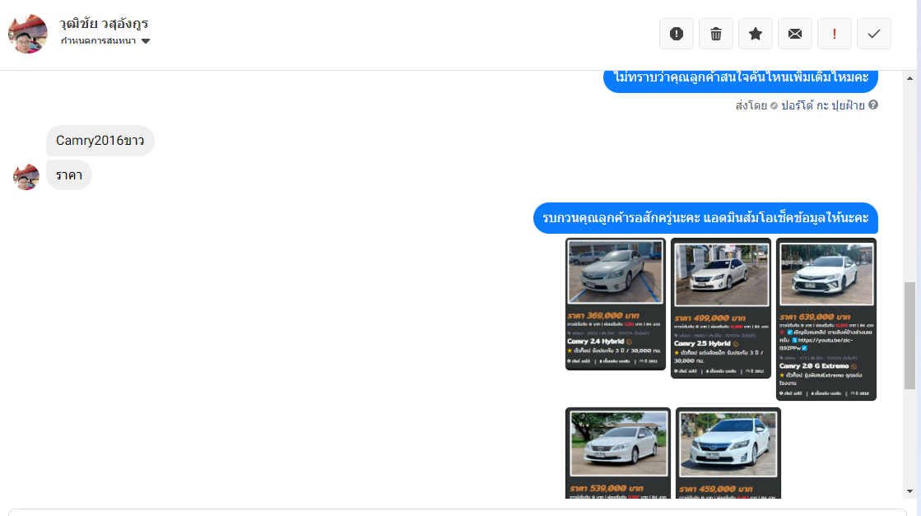Open วุฒิชัย วสุอังกูร header profile picture
This screenshot has height=516, width=921.
pyautogui.click(x=28, y=34)
